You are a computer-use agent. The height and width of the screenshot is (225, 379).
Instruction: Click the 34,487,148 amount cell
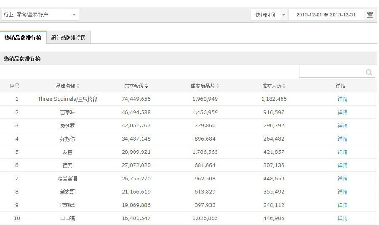click(136, 139)
